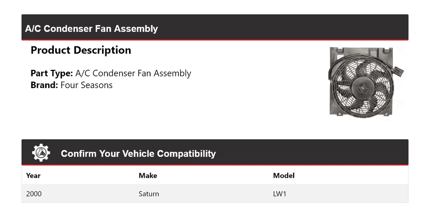Click the Model column header
This screenshot has height=217, width=430.
coord(284,175)
